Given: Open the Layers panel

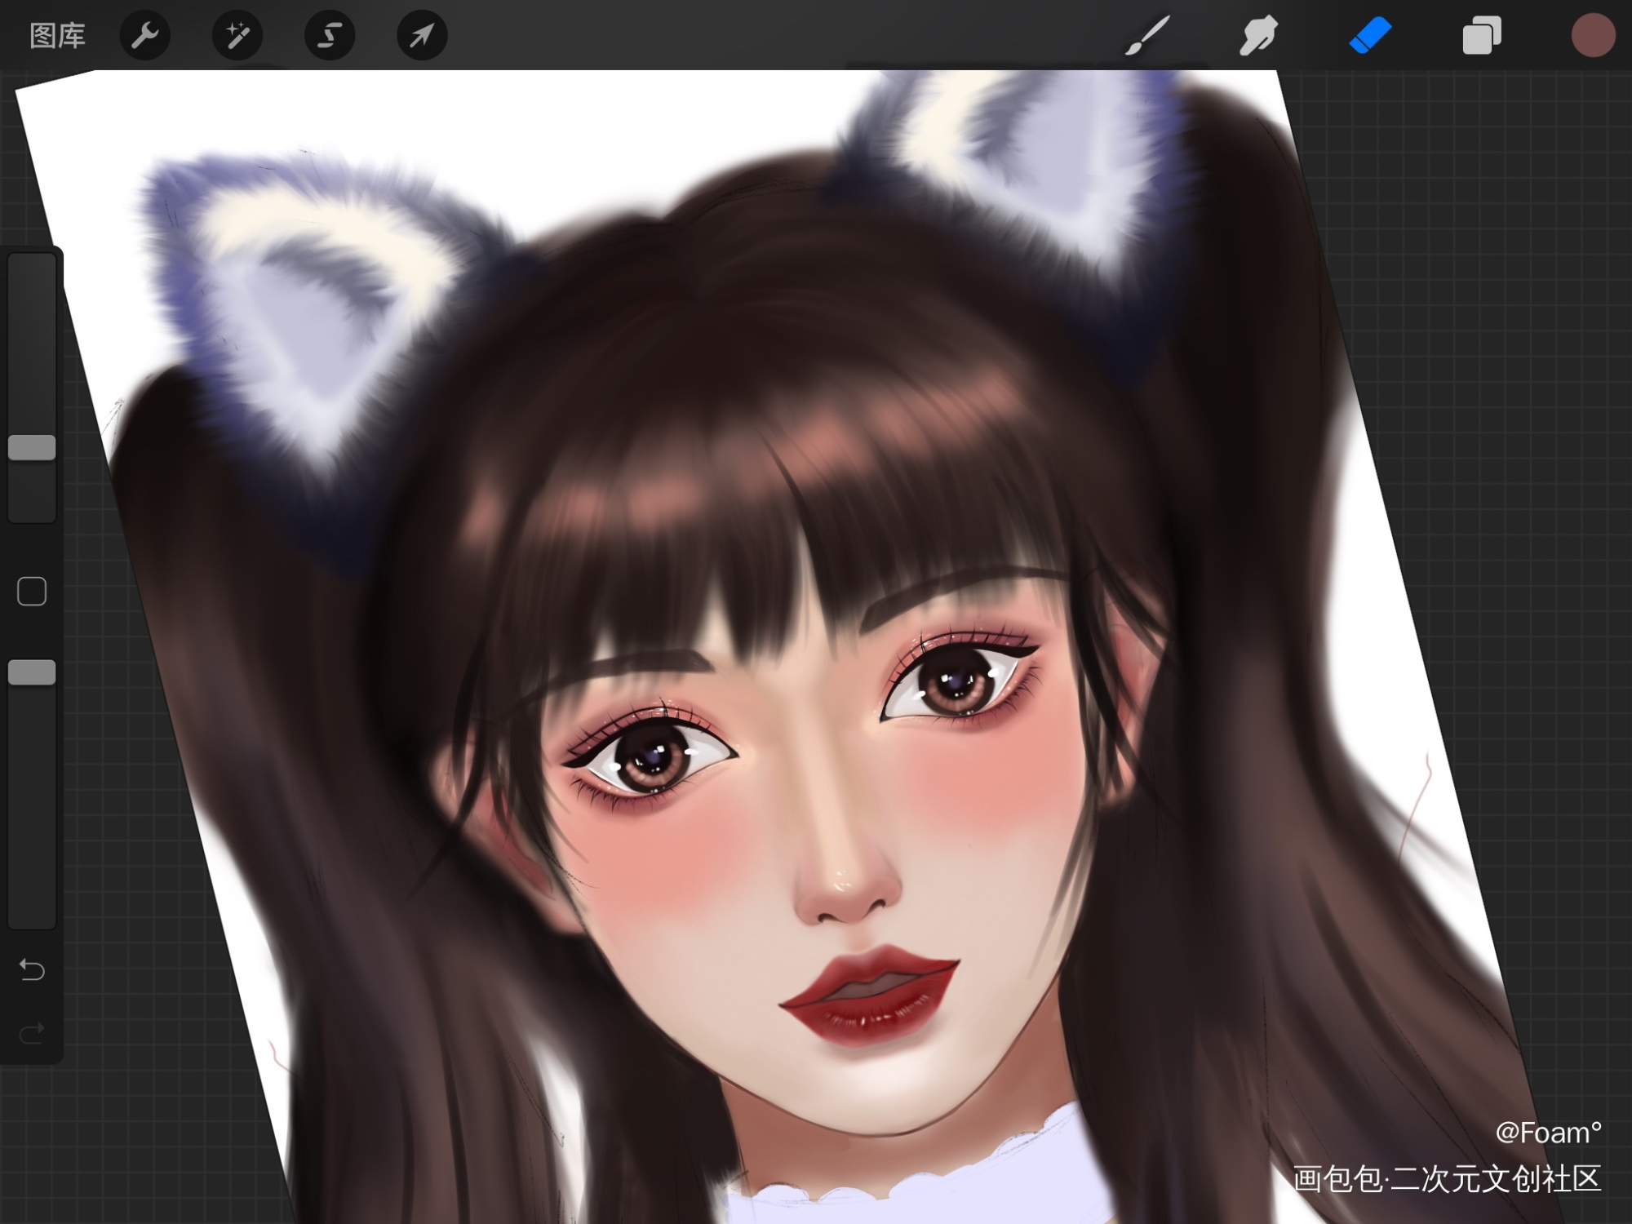Looking at the screenshot, I should [x=1481, y=36].
